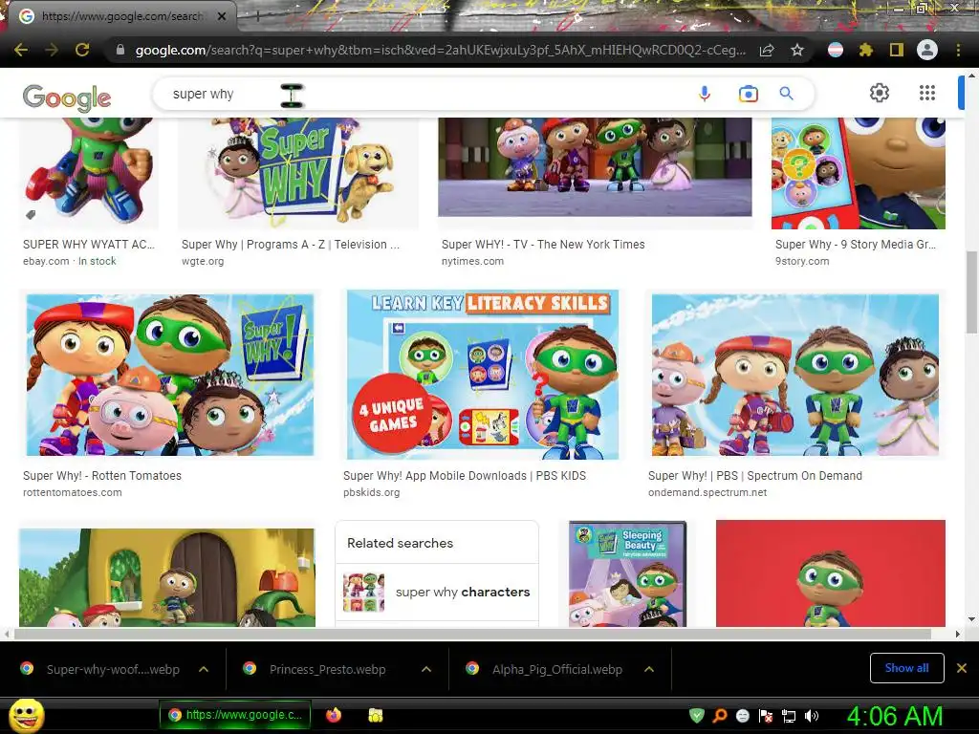This screenshot has height=734, width=979.
Task: Click the super why search field
Action: click(x=424, y=94)
